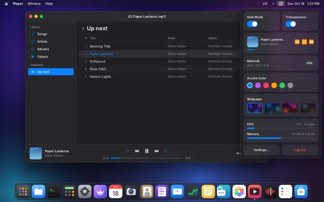The height and width of the screenshot is (202, 324).
Task: Open Mail from the dock
Action: (177, 192)
